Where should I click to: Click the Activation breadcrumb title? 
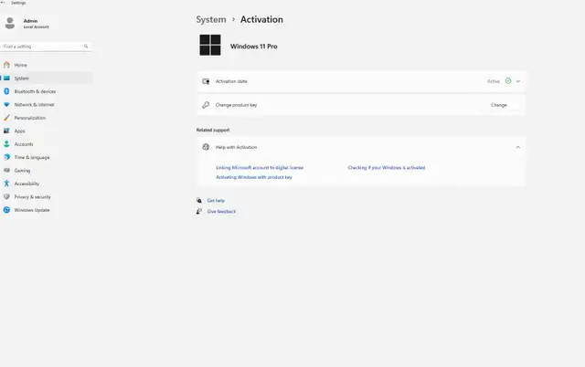pyautogui.click(x=261, y=19)
